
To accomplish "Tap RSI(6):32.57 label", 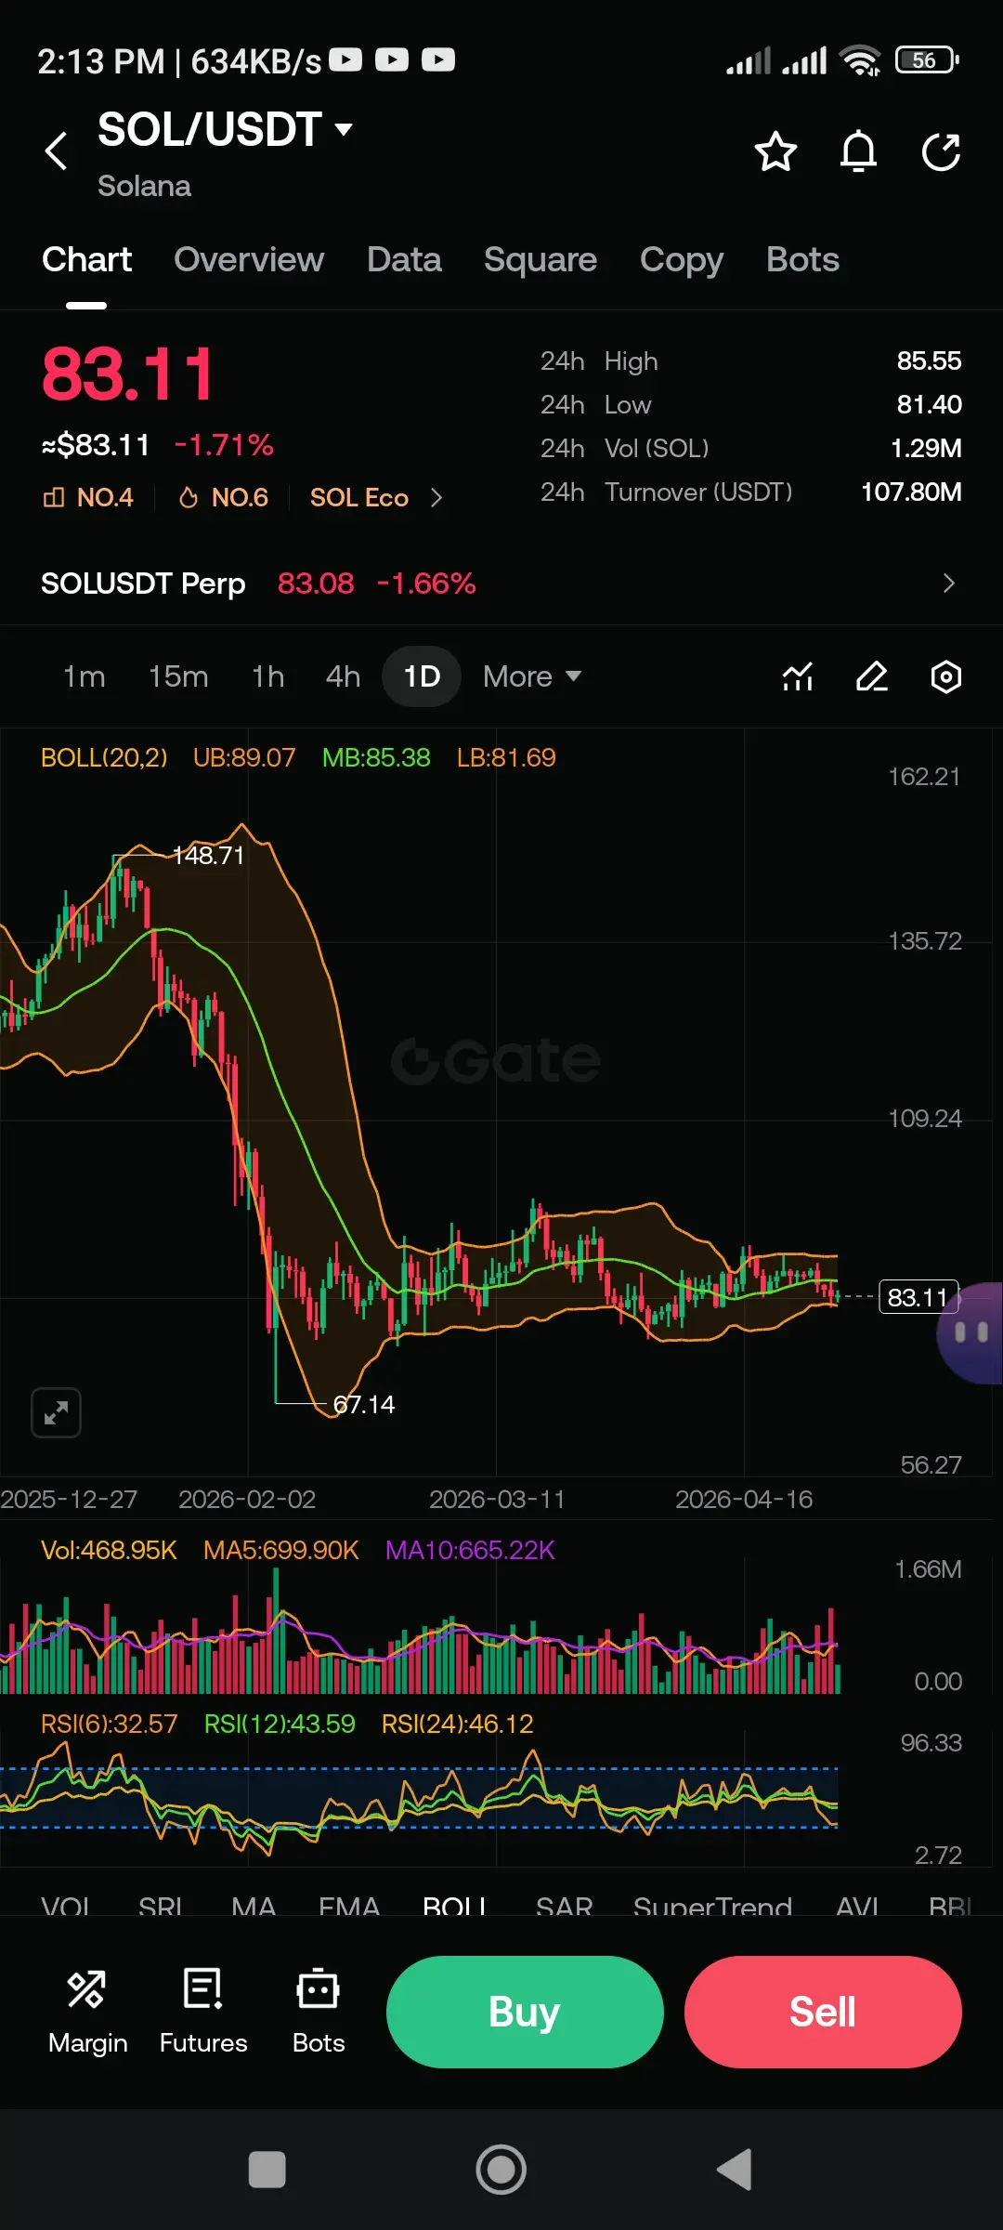I will tap(109, 1724).
